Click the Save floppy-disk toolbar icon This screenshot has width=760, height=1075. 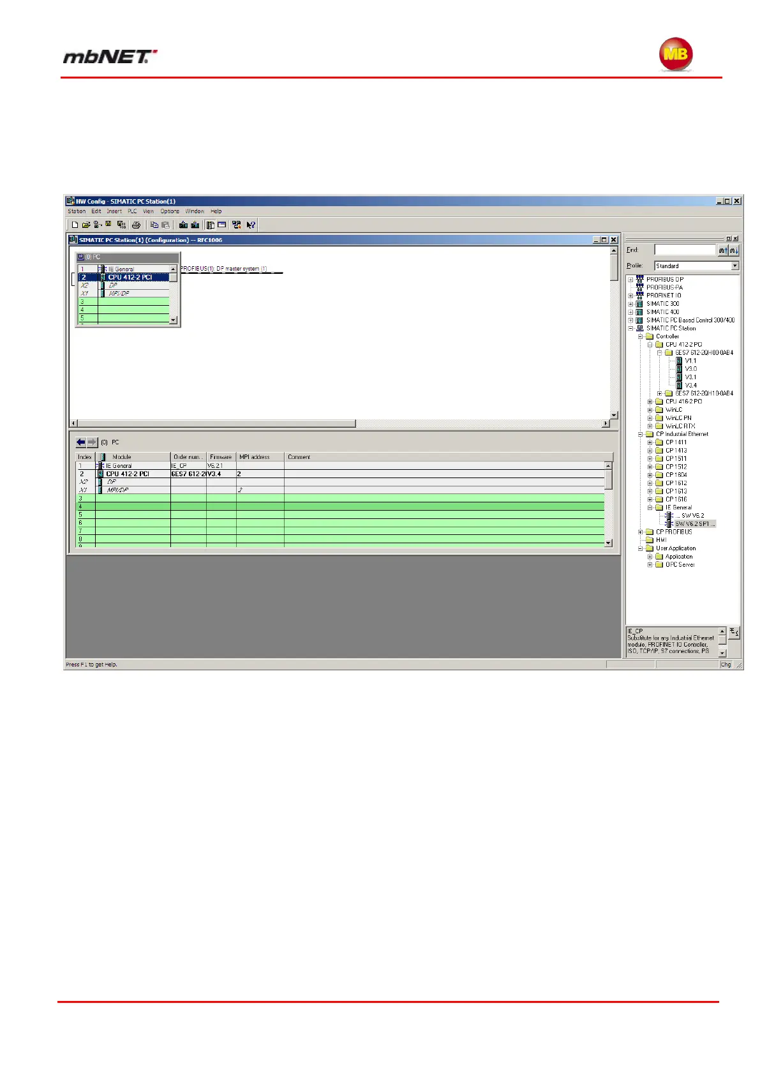click(108, 224)
